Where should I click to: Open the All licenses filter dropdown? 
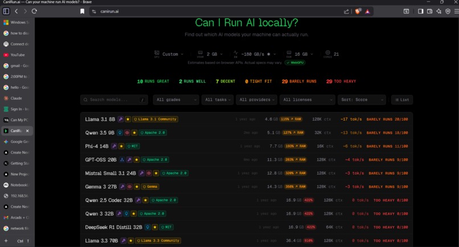(307, 100)
